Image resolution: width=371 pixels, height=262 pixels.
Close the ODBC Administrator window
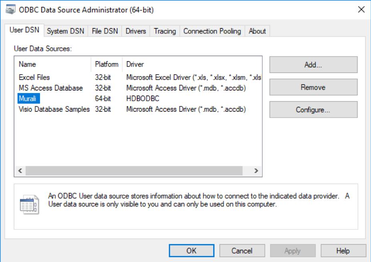pos(361,10)
